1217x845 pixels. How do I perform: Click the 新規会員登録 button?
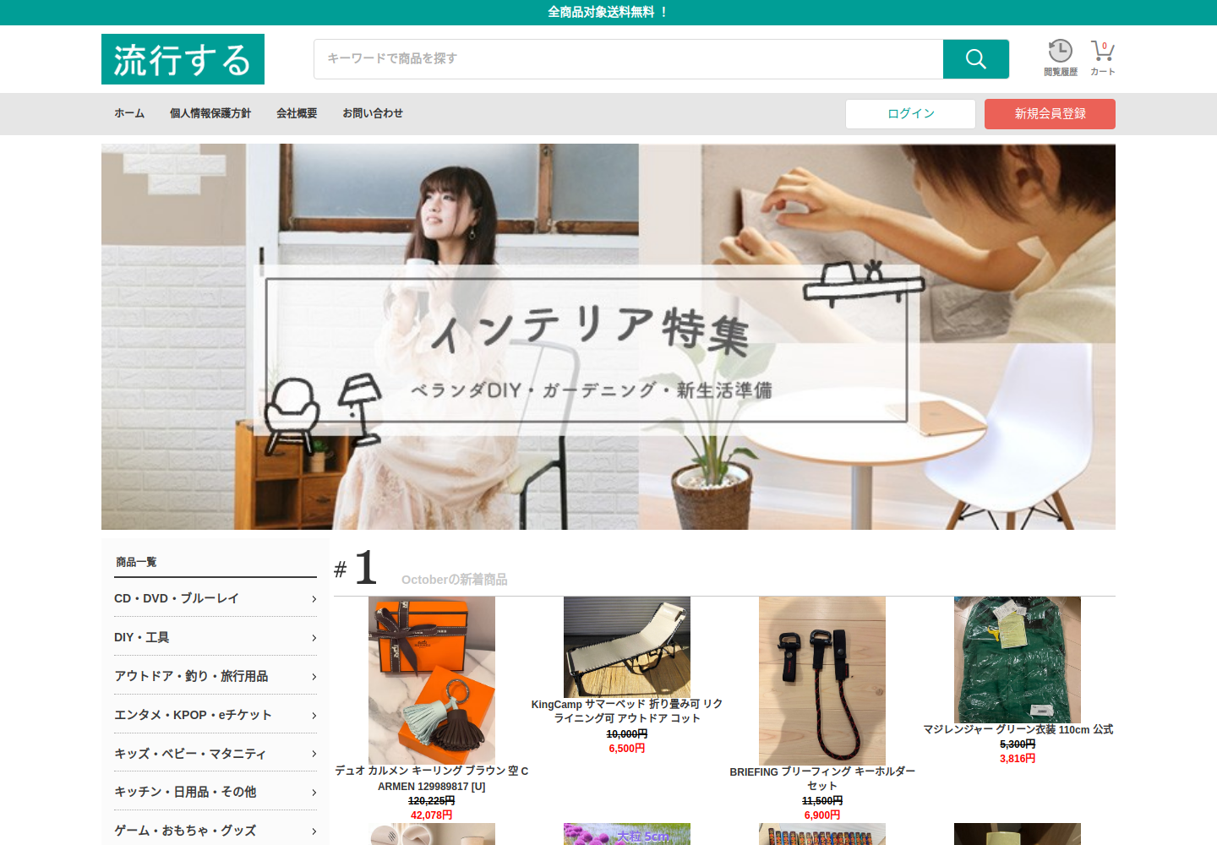click(1050, 114)
